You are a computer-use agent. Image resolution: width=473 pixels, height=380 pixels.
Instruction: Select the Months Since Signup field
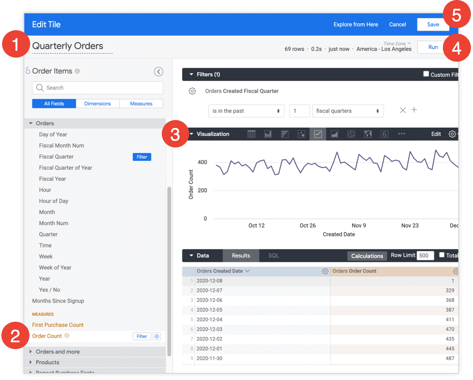pos(58,301)
